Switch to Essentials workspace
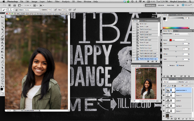The image size is (194, 121). [x=150, y=5]
